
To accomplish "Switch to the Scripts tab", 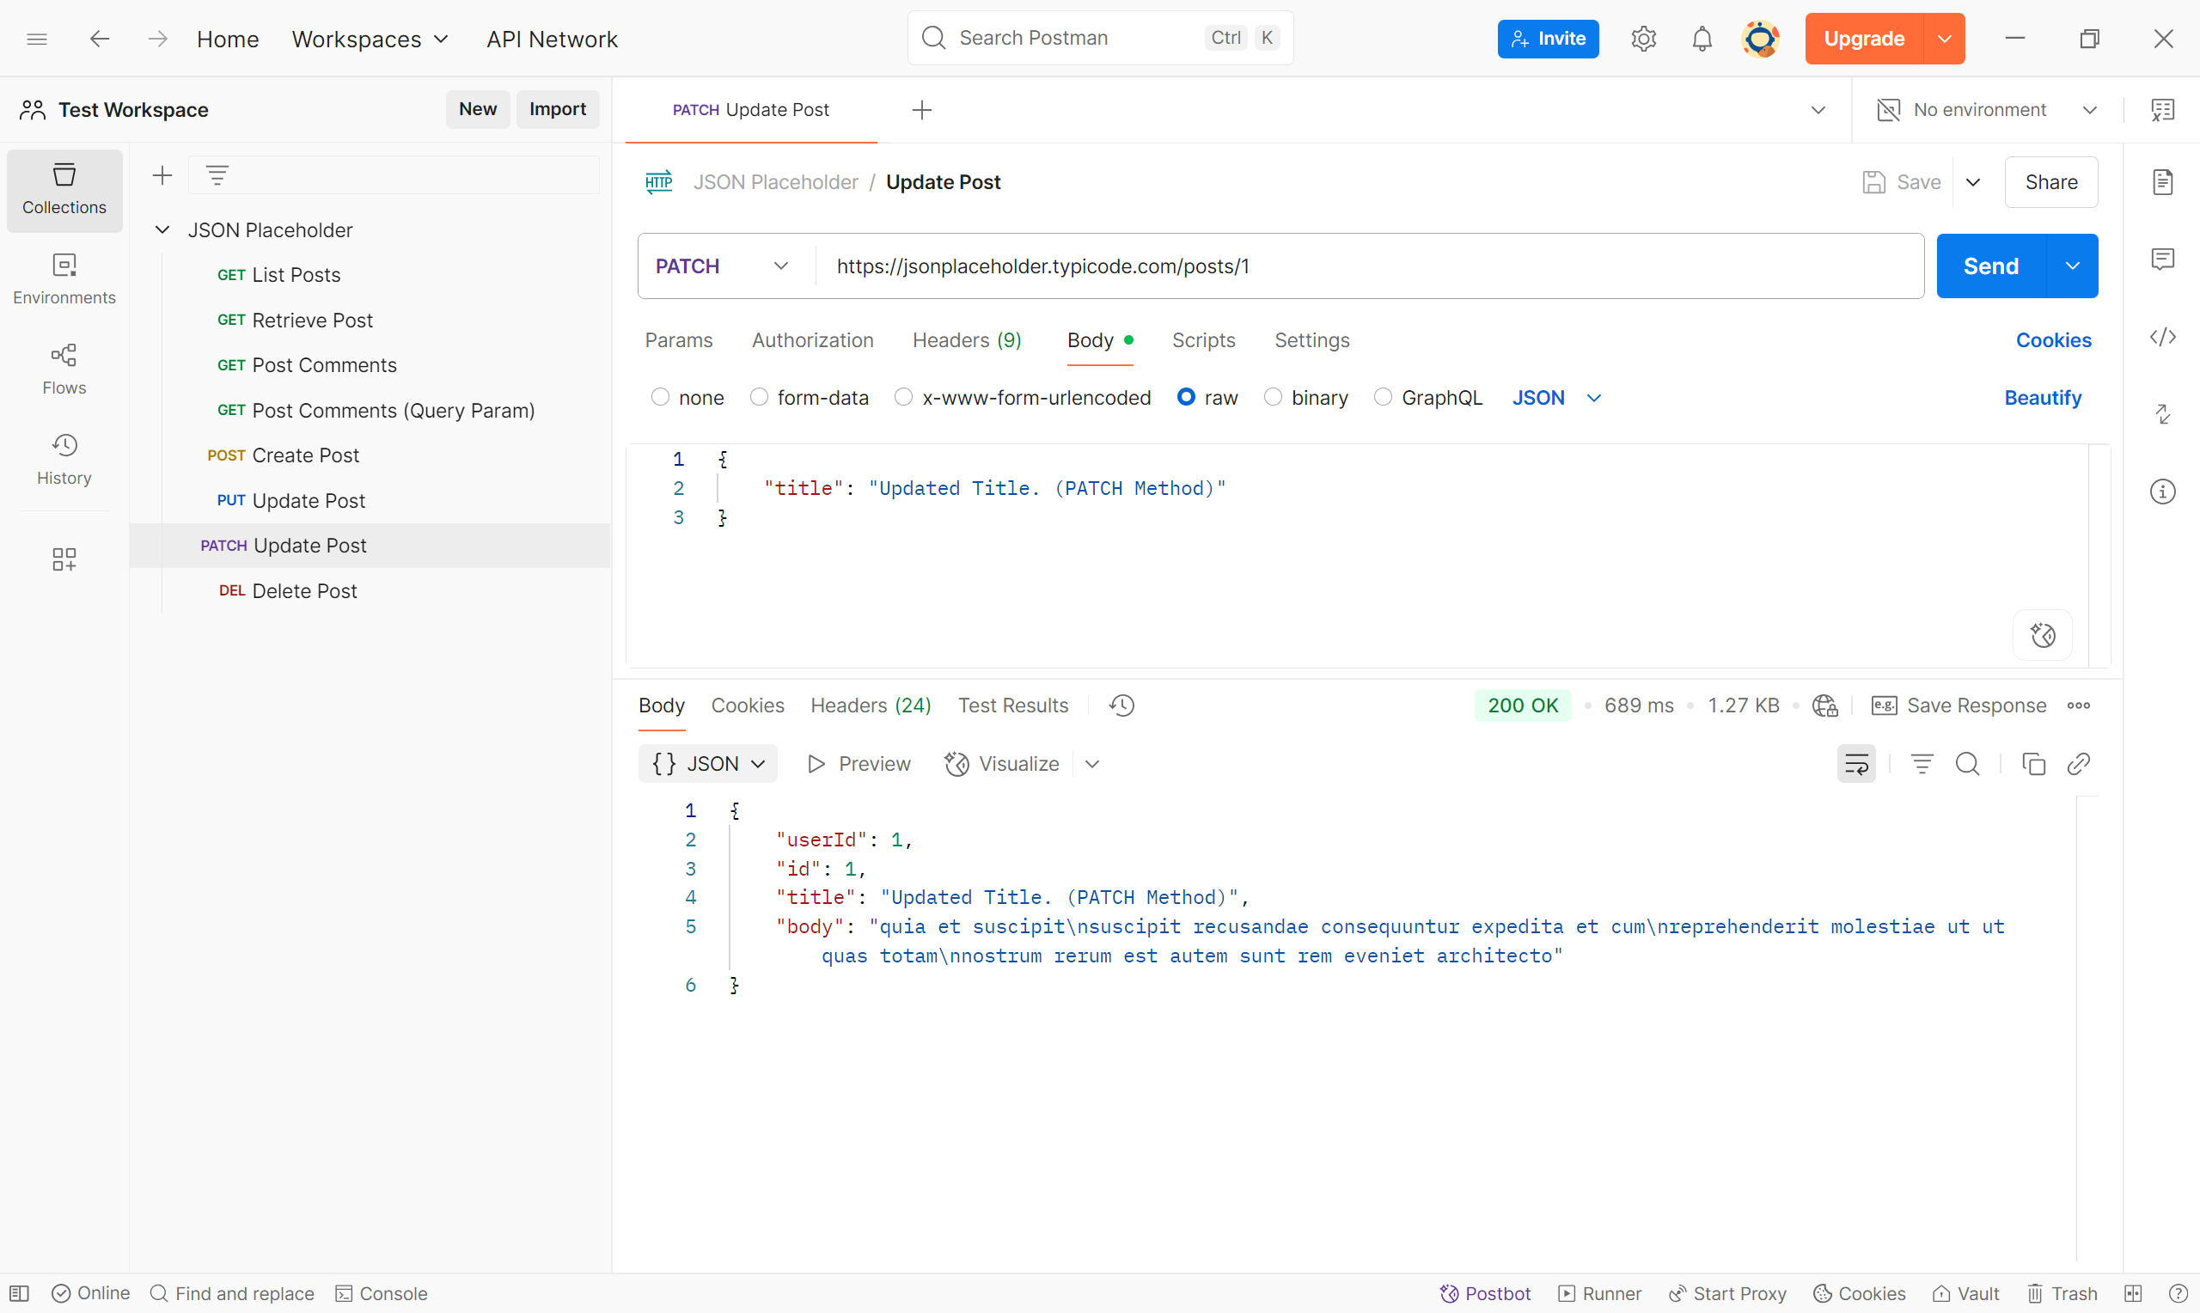I will (x=1203, y=340).
